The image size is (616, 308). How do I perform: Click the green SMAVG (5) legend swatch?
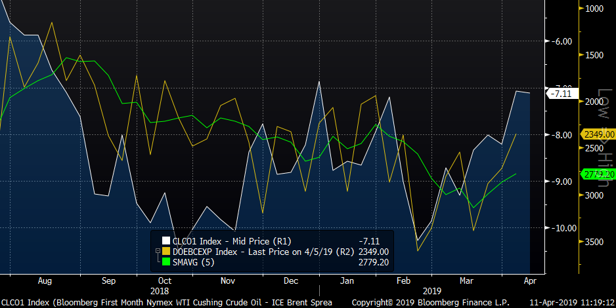[166, 261]
